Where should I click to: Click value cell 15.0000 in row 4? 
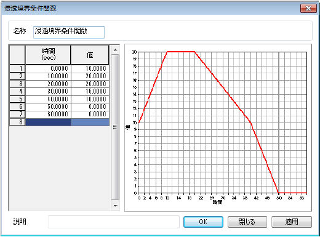[x=90, y=91]
